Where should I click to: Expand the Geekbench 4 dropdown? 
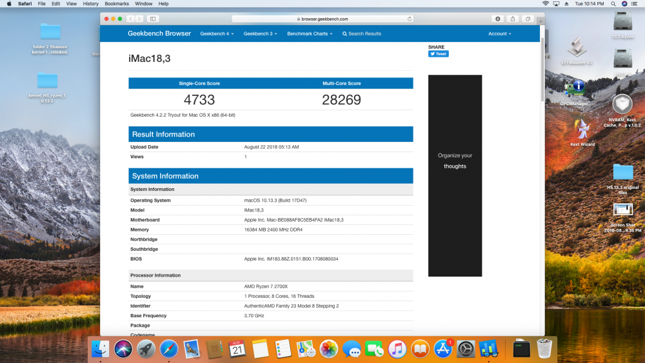[x=217, y=34]
